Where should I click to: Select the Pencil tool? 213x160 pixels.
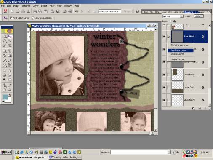click(10, 61)
